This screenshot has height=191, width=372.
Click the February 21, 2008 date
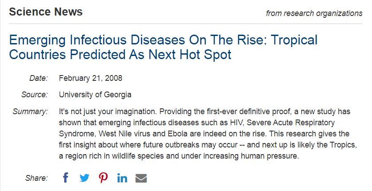(x=90, y=78)
